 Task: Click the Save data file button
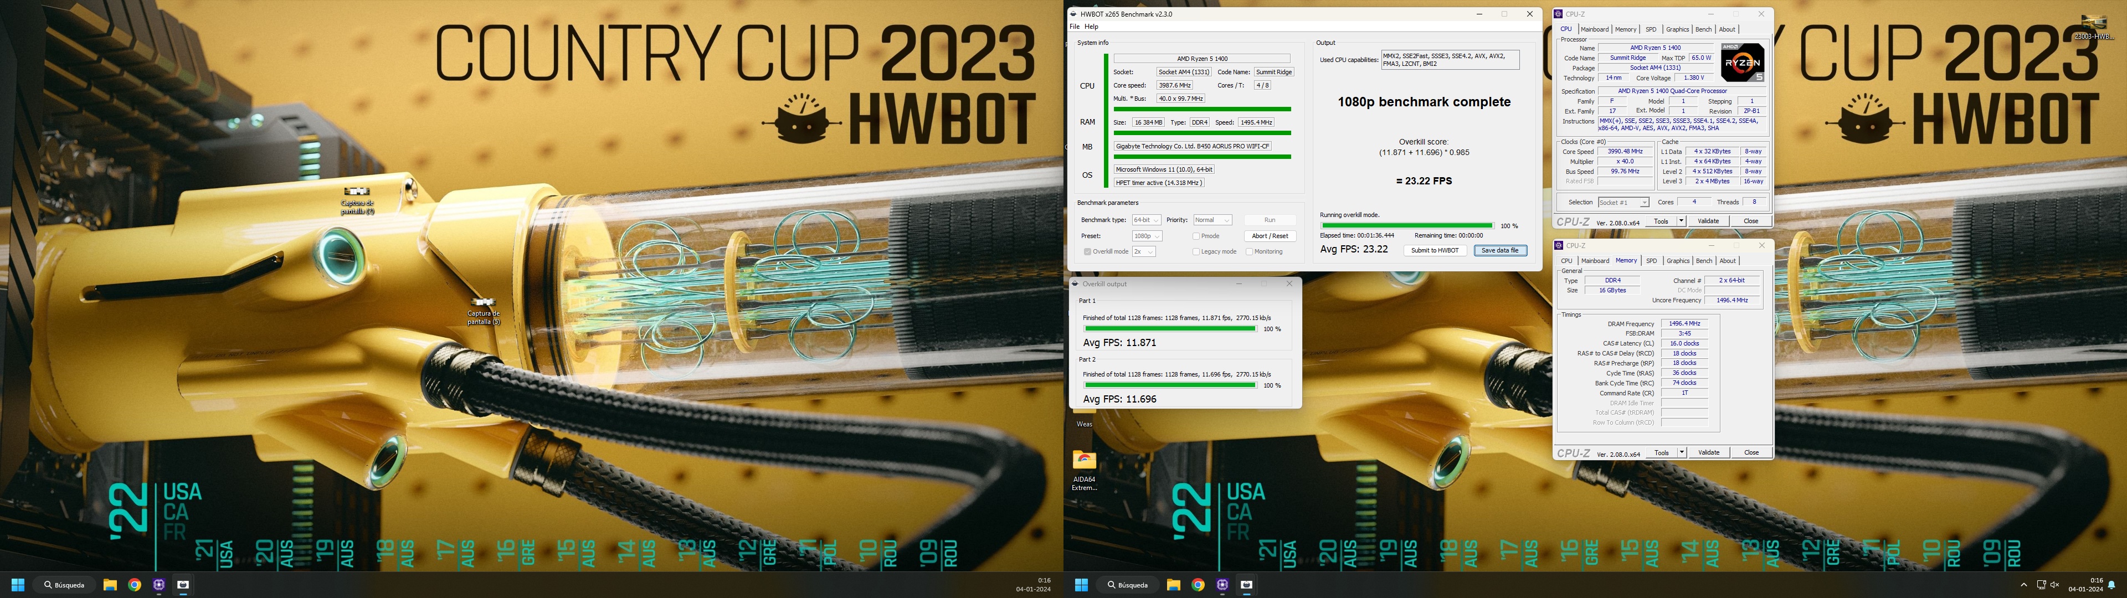coord(1501,250)
